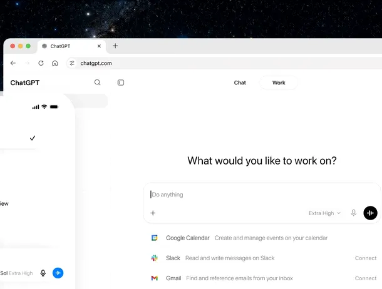This screenshot has width=382, height=289.
Task: Click the Google Calendar icon
Action: [155, 238]
